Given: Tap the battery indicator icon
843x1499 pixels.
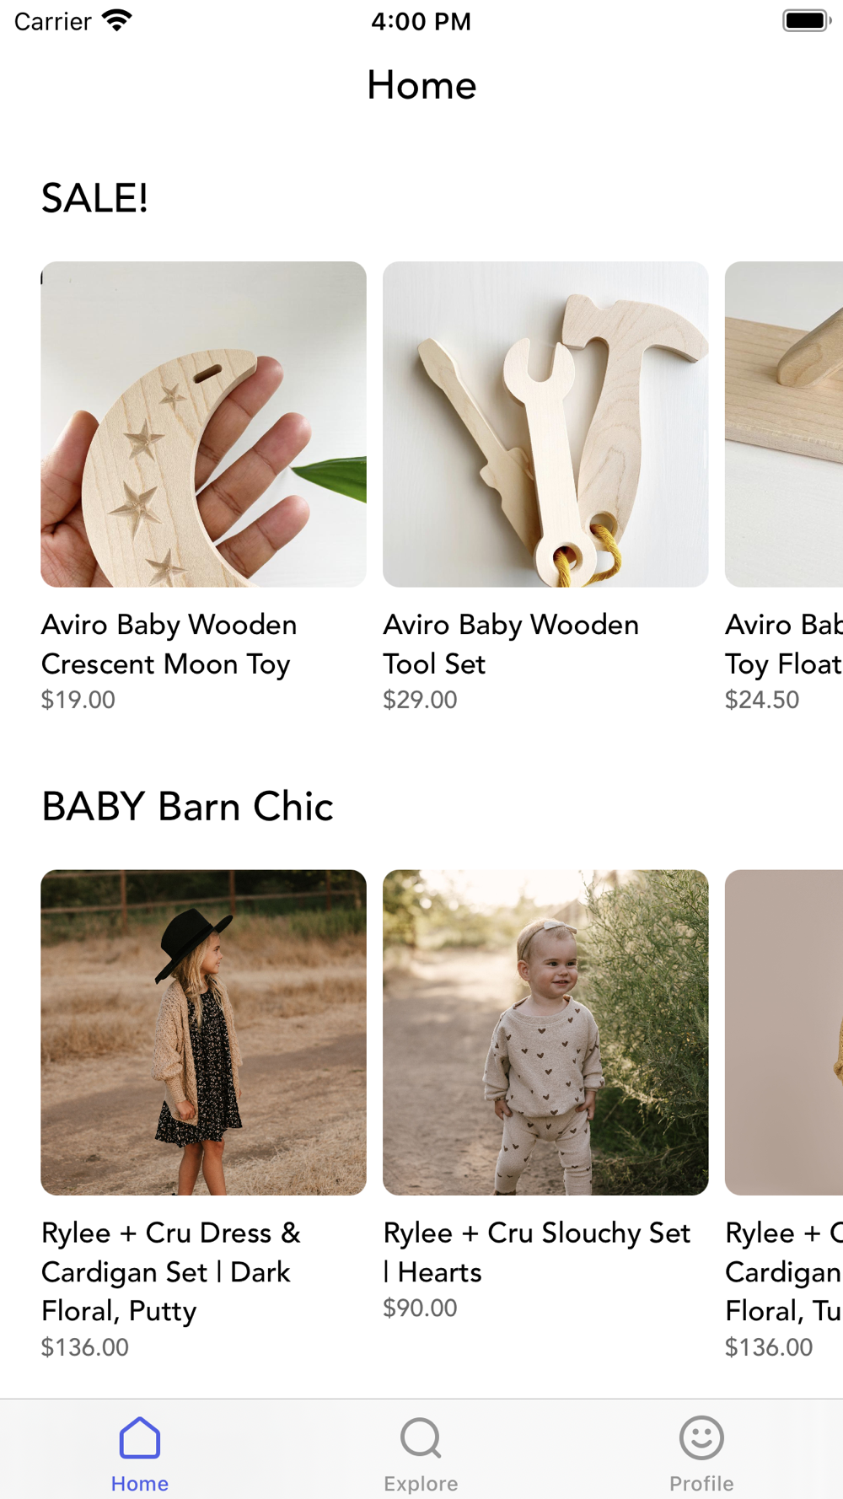Looking at the screenshot, I should [807, 20].
